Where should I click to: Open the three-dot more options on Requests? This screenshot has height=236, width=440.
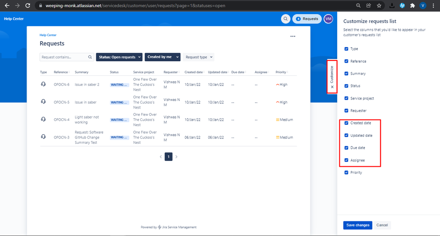pyautogui.click(x=293, y=36)
